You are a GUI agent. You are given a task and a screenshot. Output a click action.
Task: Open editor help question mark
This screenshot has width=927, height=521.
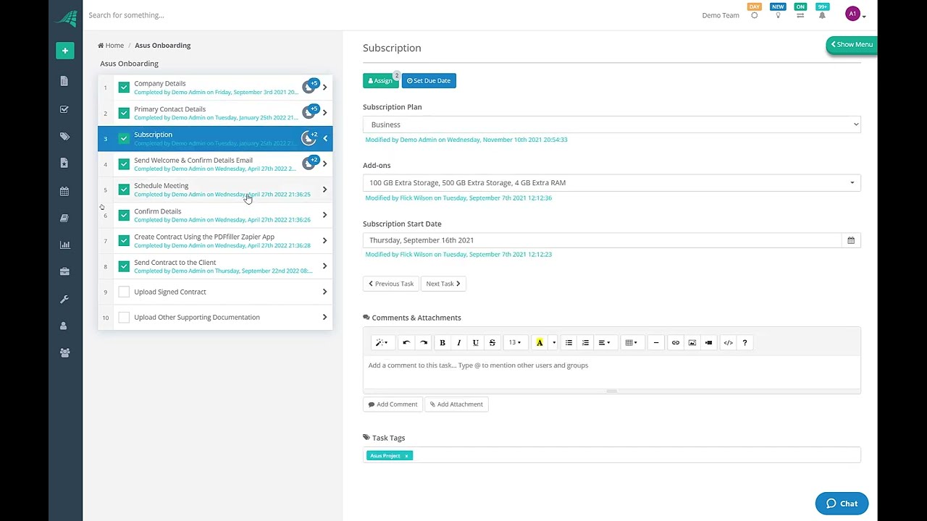coord(744,343)
